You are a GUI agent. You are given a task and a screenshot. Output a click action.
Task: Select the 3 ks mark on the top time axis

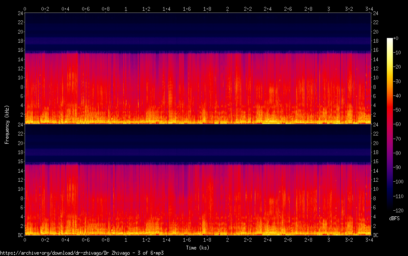[x=329, y=9]
